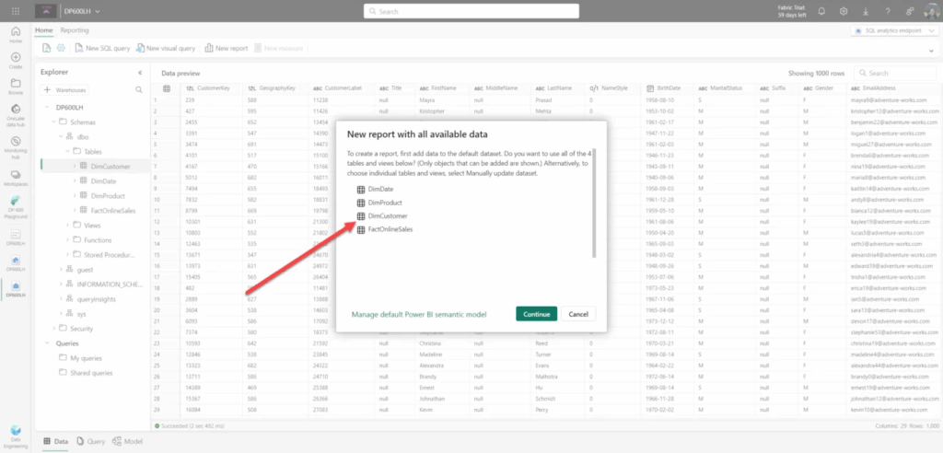The width and height of the screenshot is (943, 453).
Task: Click Cancel in the dialog
Action: (578, 314)
